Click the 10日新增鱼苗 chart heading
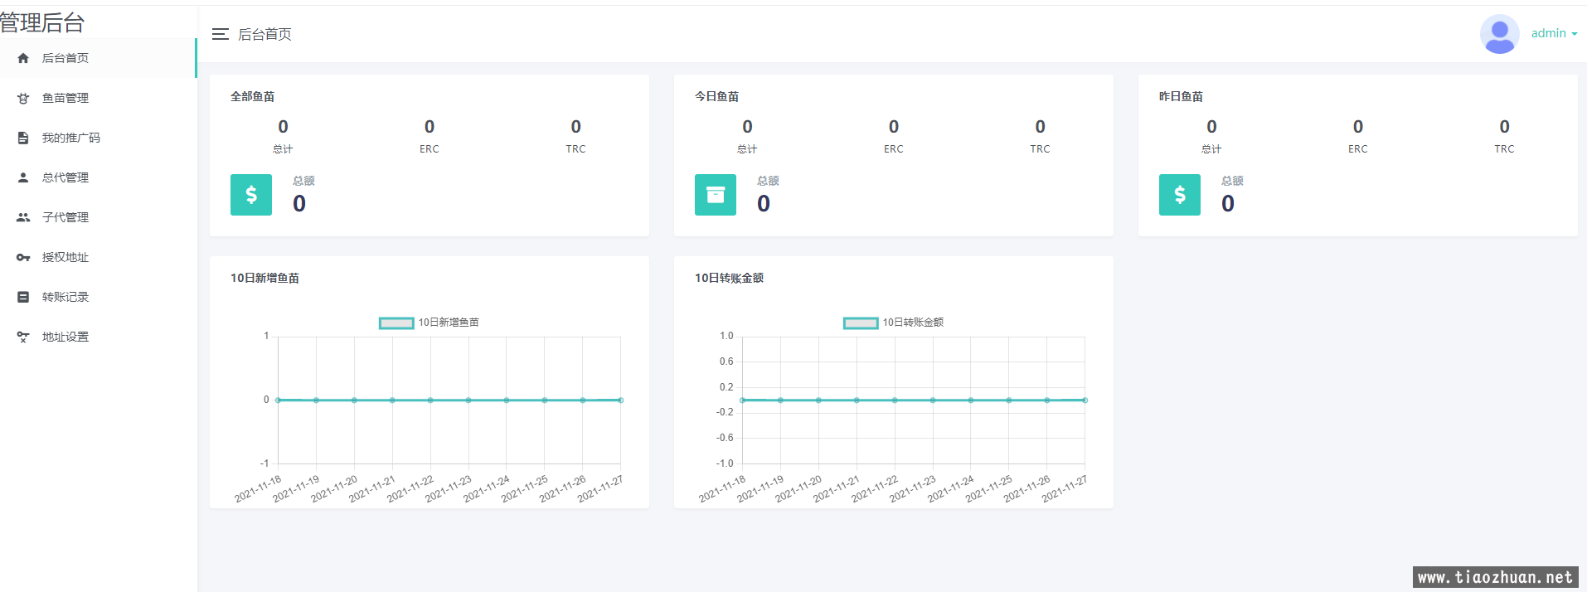 click(x=264, y=278)
